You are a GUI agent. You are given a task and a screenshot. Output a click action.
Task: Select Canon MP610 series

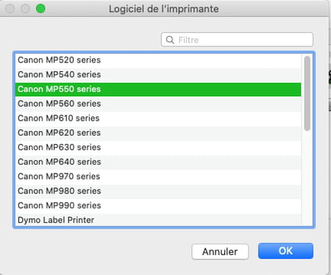(158, 118)
